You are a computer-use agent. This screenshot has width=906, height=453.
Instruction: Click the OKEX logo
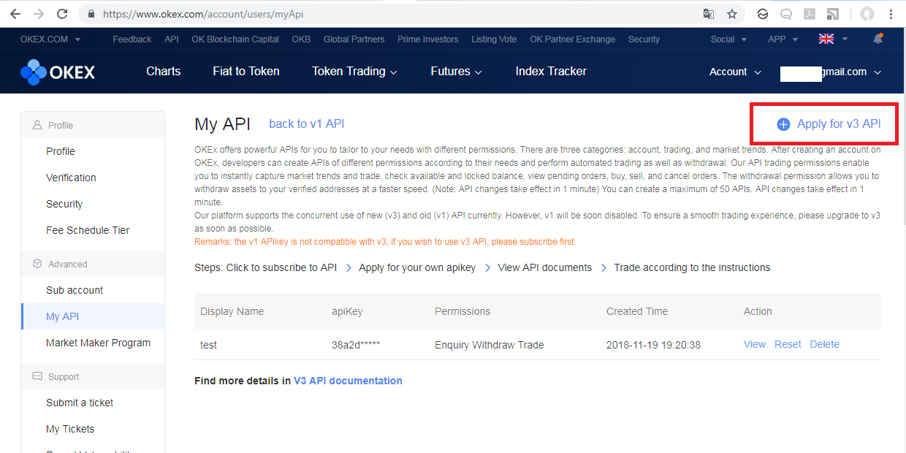58,72
